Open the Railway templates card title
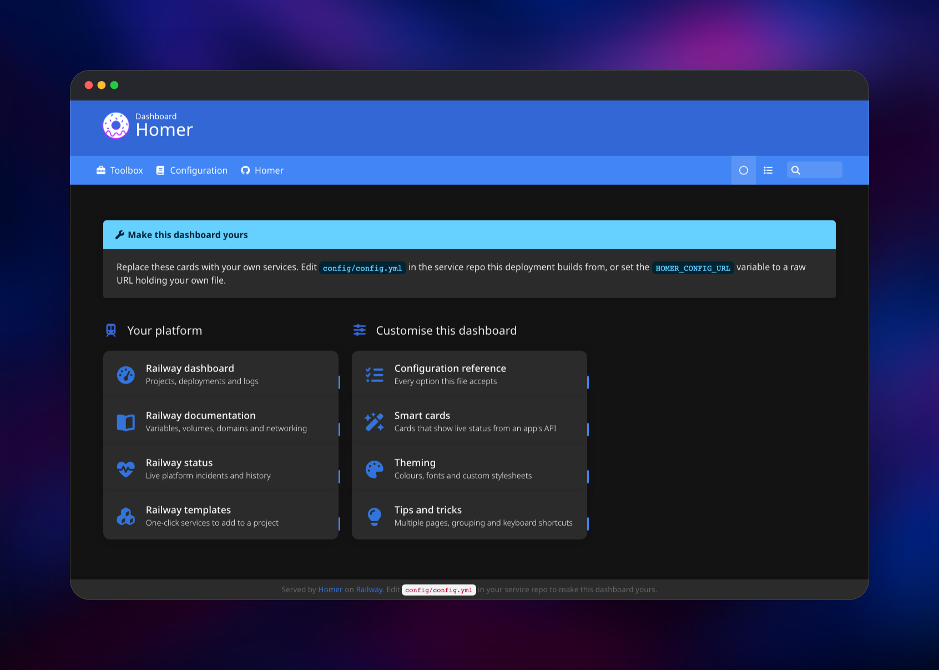The width and height of the screenshot is (939, 670). click(x=188, y=510)
